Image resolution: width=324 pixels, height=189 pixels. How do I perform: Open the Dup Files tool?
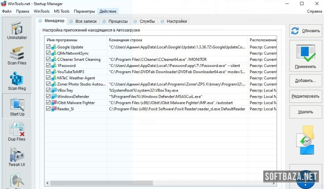point(17,131)
